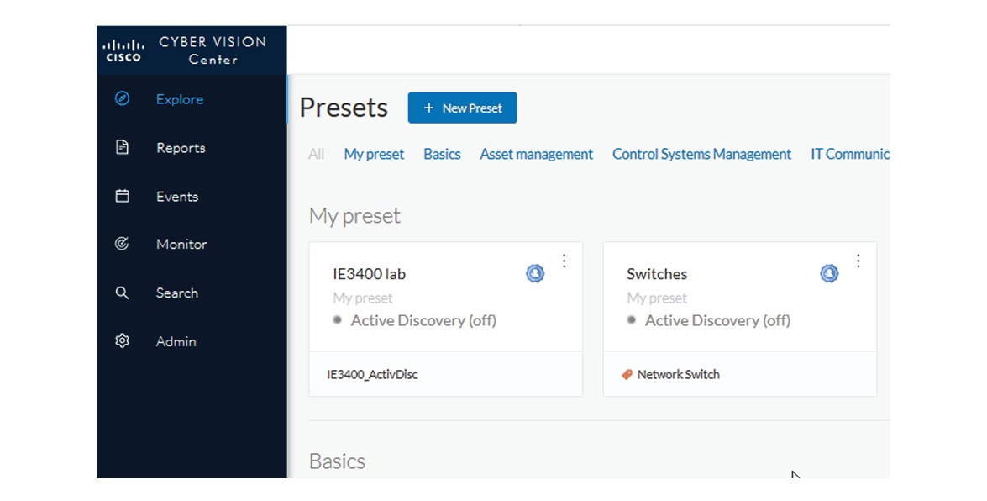
Task: Click the New Preset button
Action: coord(462,108)
